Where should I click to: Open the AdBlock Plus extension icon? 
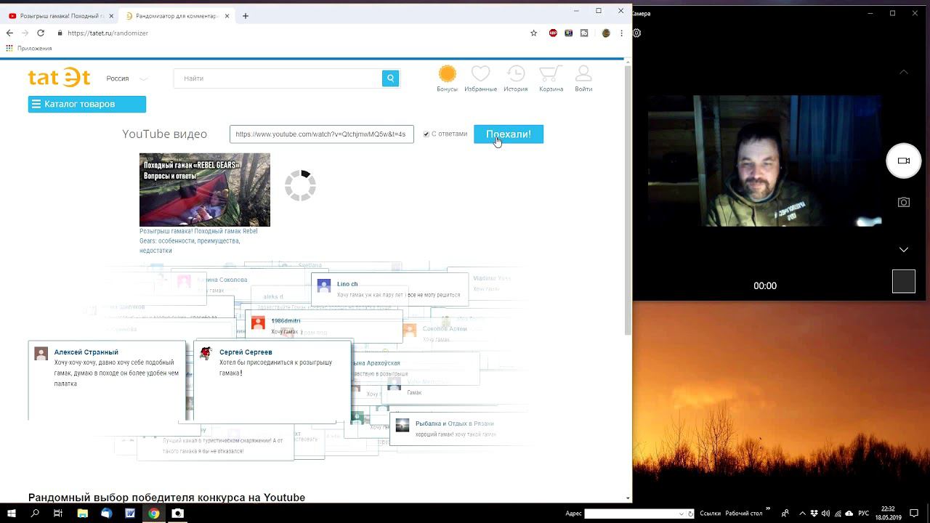point(553,33)
